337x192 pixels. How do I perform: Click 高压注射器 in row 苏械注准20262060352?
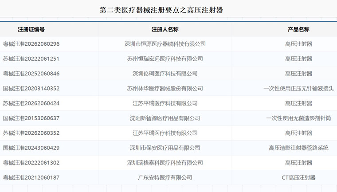[298, 133]
